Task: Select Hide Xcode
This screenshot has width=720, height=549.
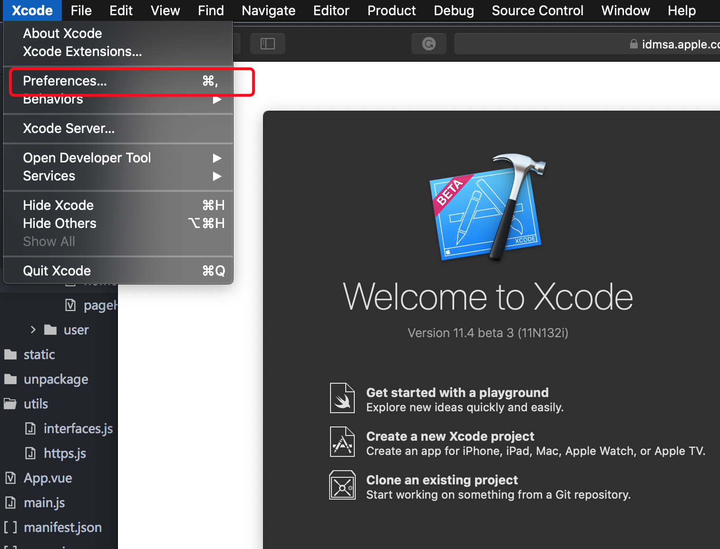Action: coord(118,205)
